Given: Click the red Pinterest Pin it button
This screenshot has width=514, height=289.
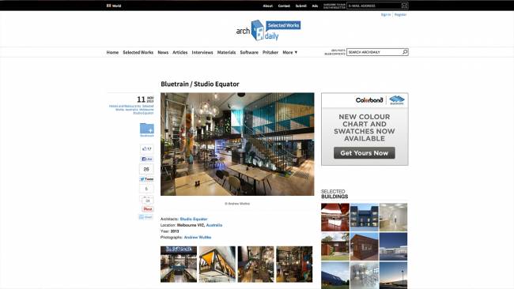Looking at the screenshot, I should click(x=148, y=208).
